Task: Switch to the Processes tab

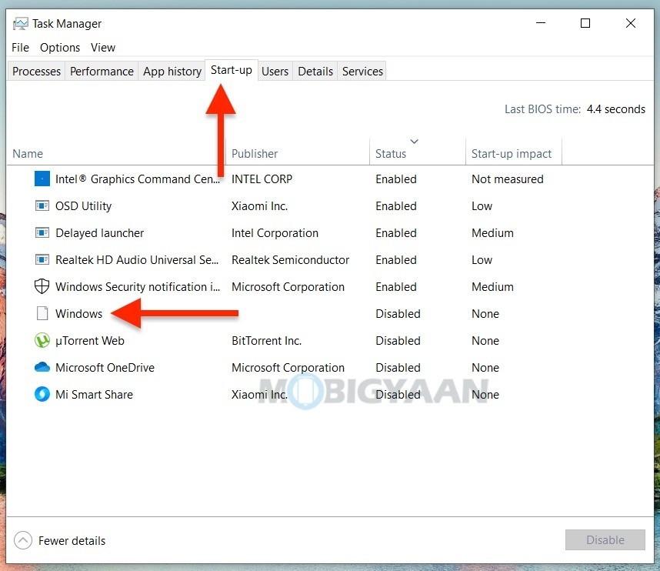Action: [x=37, y=71]
